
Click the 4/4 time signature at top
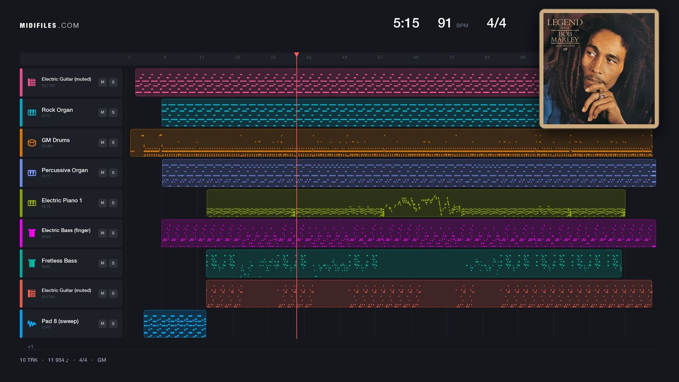point(496,23)
